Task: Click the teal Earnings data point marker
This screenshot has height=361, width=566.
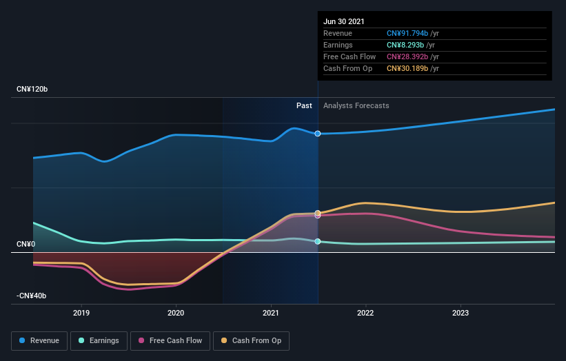Action: point(318,241)
